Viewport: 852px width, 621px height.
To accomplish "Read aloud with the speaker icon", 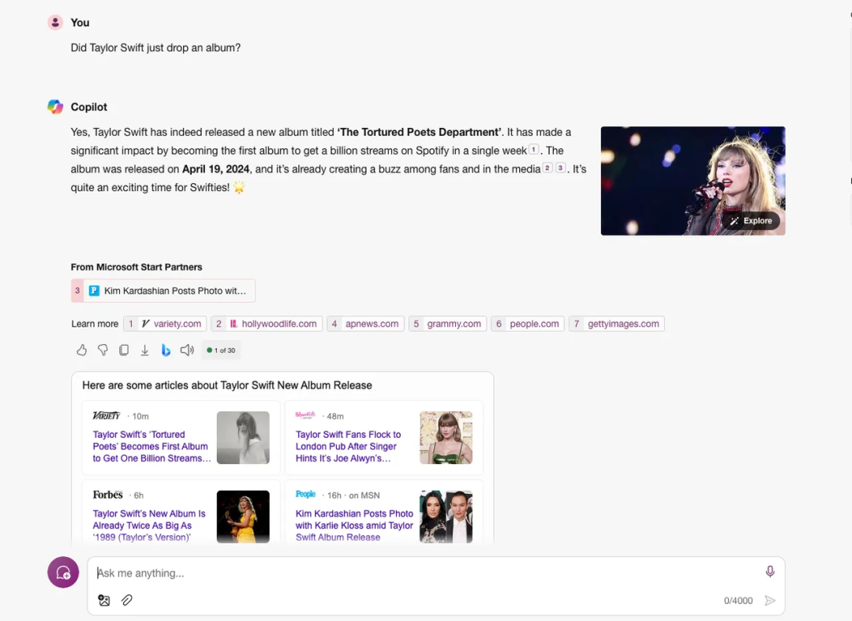I will [187, 350].
